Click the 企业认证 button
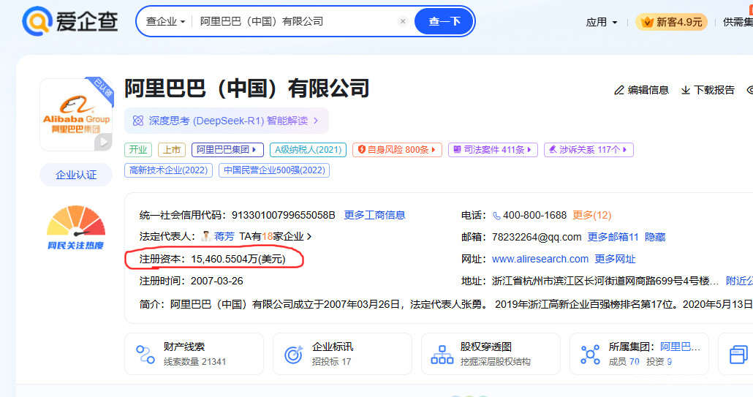Image resolution: width=753 pixels, height=397 pixels. [x=76, y=175]
